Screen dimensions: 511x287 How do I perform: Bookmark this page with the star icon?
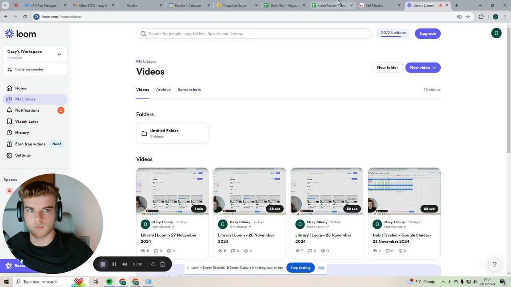click(x=468, y=17)
